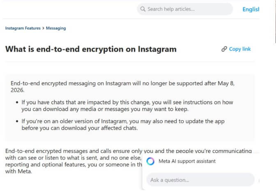Click the chain icon beside Copy link
The height and width of the screenshot is (191, 276).
click(224, 49)
